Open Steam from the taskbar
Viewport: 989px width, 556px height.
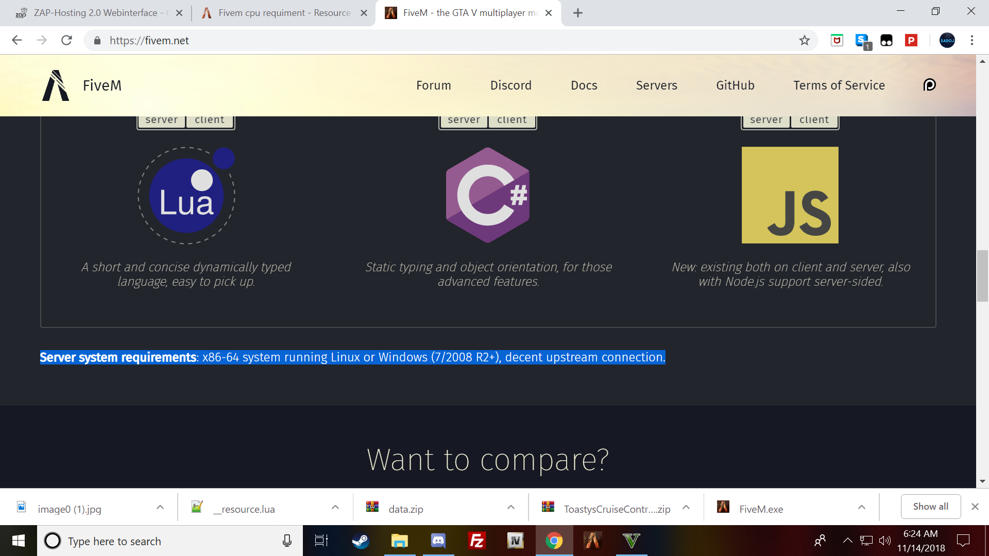tap(361, 541)
